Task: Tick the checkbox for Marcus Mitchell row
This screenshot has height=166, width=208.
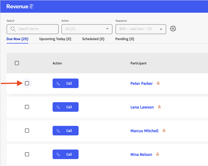Action: click(x=27, y=130)
